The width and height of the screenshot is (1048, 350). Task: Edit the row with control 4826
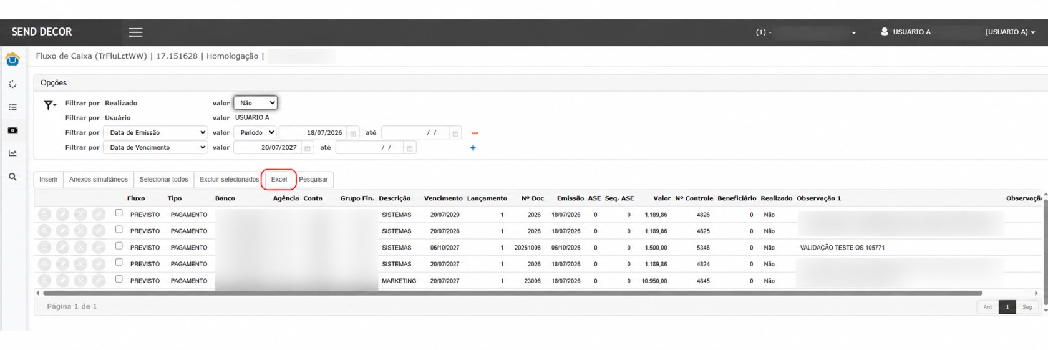(x=62, y=215)
